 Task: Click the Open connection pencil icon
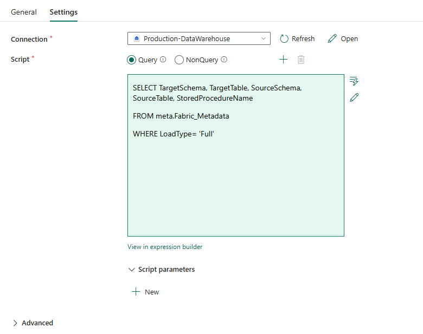[332, 38]
